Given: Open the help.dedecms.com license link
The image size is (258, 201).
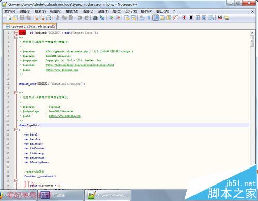Looking at the screenshot, I should pyautogui.click(x=80, y=65).
